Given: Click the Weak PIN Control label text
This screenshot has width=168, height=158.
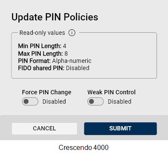Looking at the screenshot, I should [x=112, y=92].
